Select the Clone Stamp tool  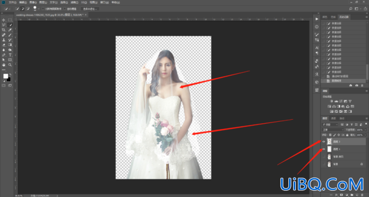click(4, 40)
